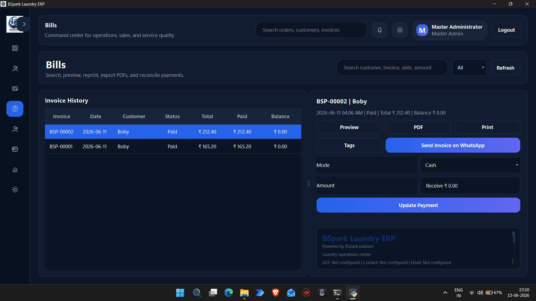
Task: Click the Tags button
Action: 349,145
